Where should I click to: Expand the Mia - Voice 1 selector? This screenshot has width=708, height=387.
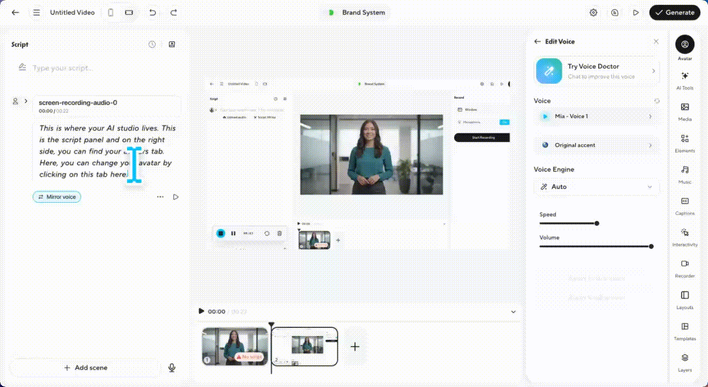point(596,116)
